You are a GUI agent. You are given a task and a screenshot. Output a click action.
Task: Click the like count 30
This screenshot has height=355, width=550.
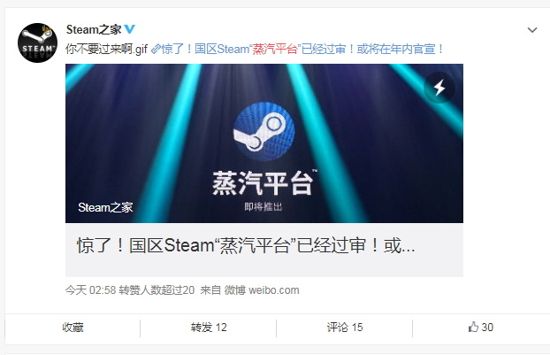(x=487, y=328)
